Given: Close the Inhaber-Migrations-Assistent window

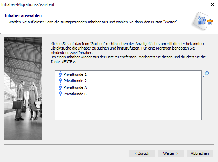Looking at the screenshot, I should (x=211, y=4).
